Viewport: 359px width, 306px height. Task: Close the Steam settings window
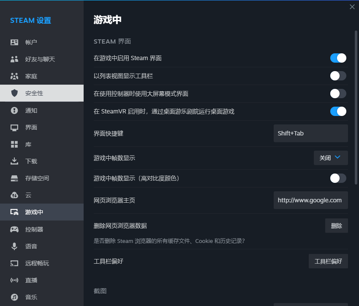coord(352,7)
